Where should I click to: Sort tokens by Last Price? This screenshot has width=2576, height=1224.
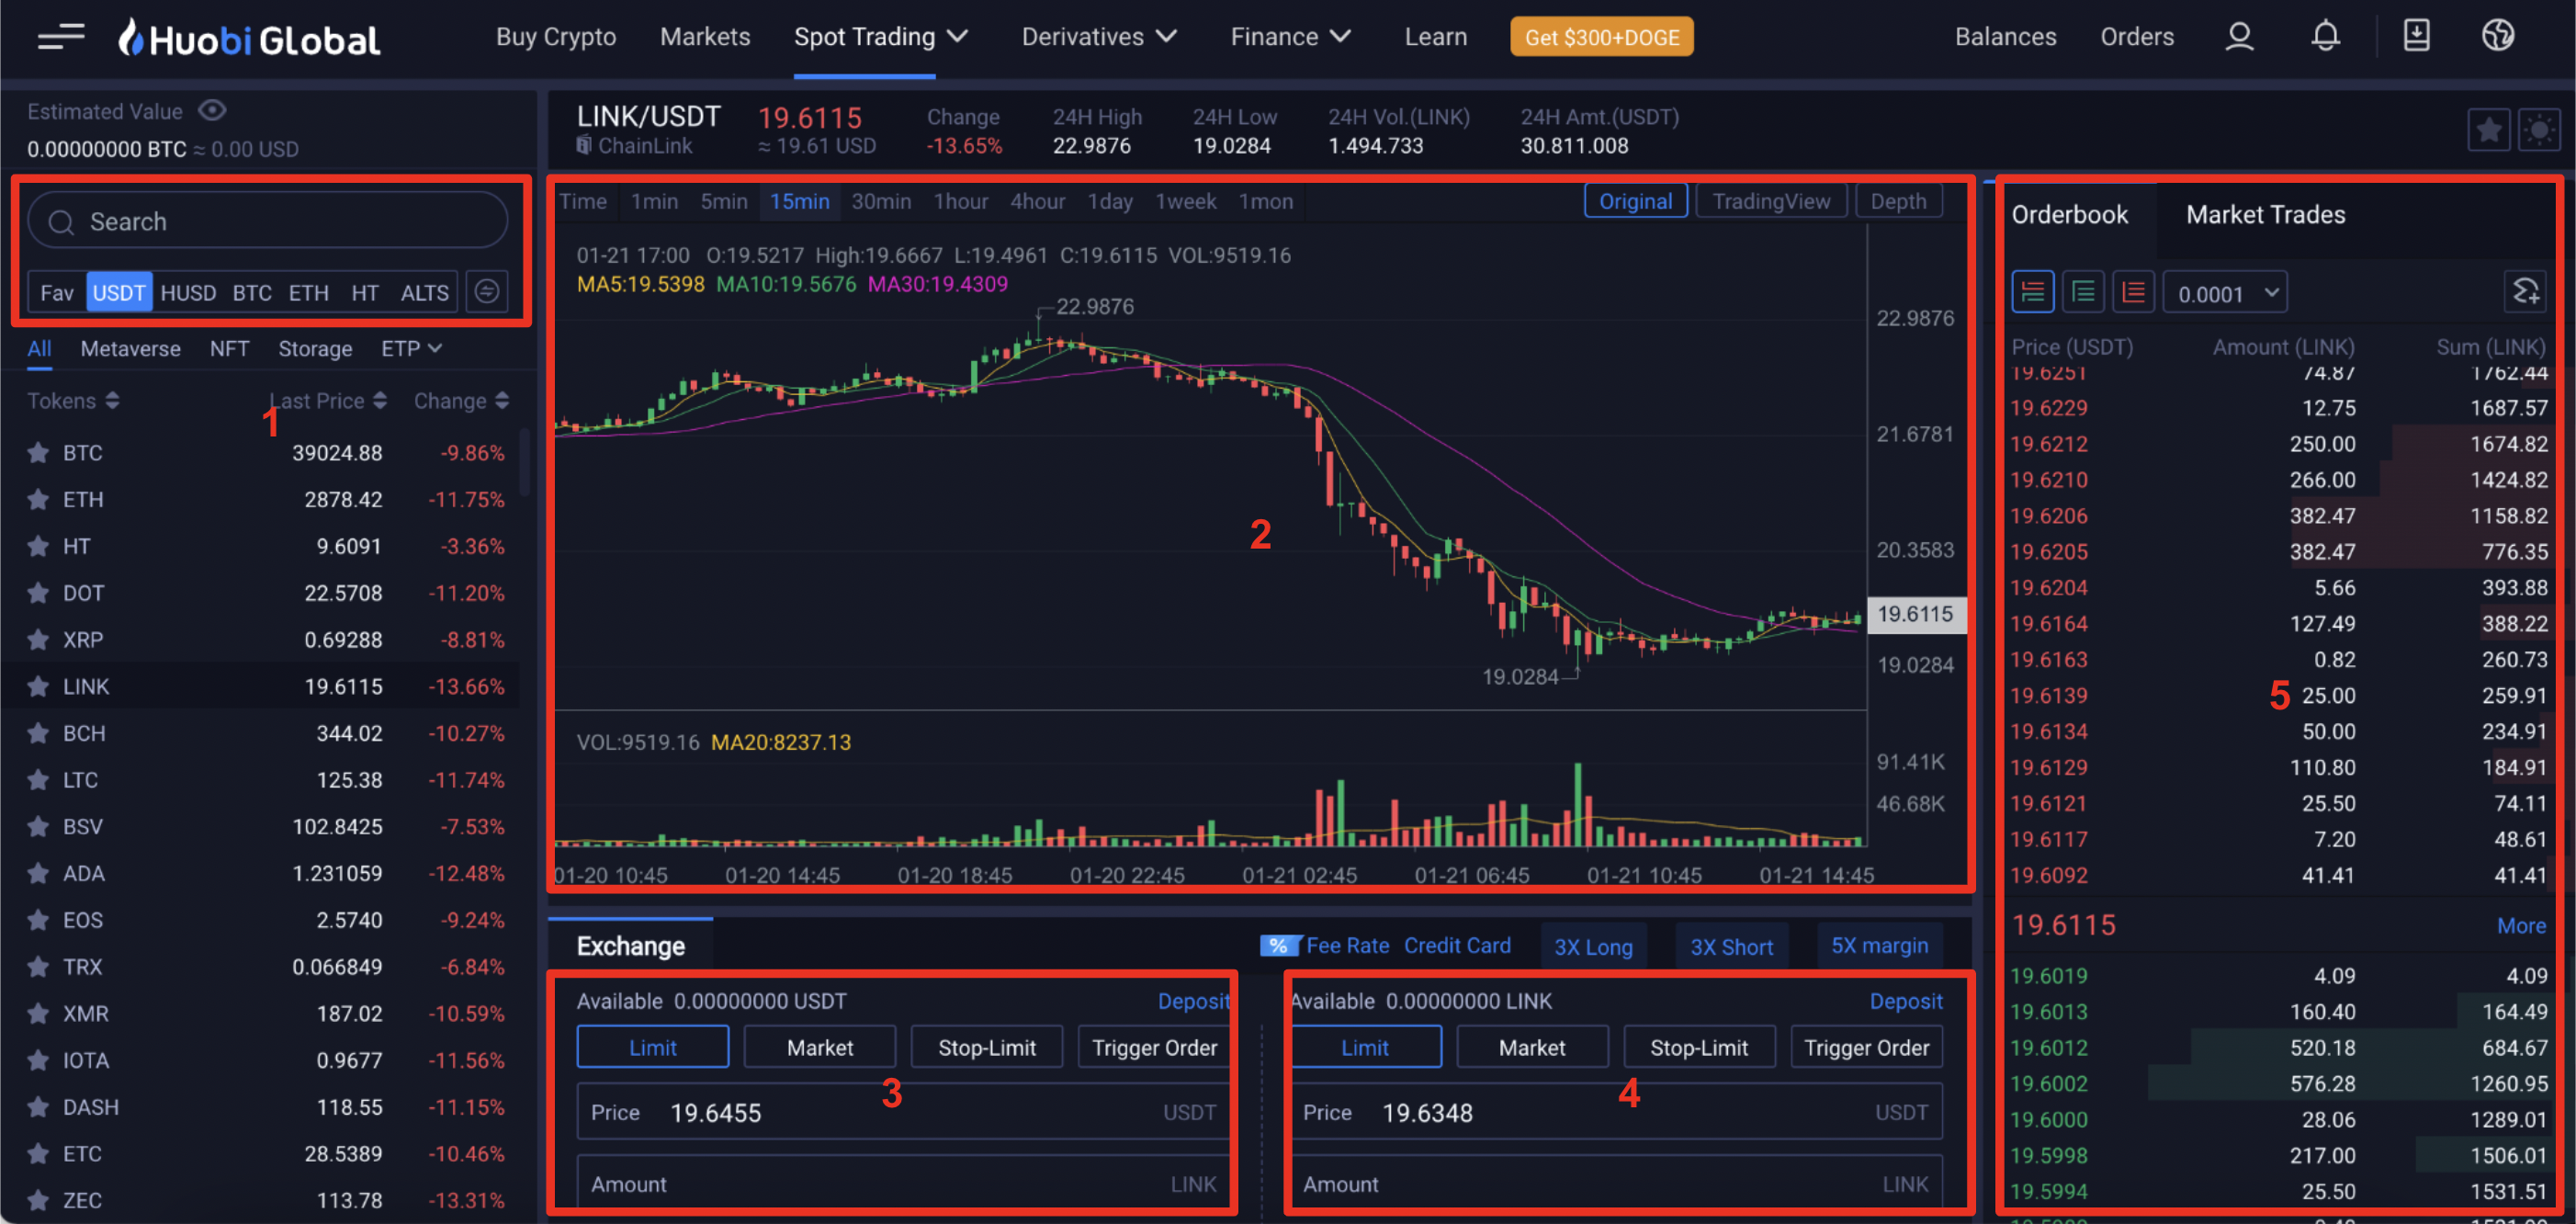(328, 401)
